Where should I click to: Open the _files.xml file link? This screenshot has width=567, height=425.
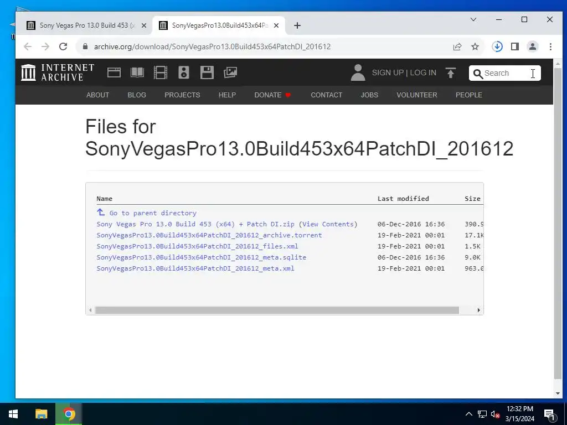tap(198, 246)
